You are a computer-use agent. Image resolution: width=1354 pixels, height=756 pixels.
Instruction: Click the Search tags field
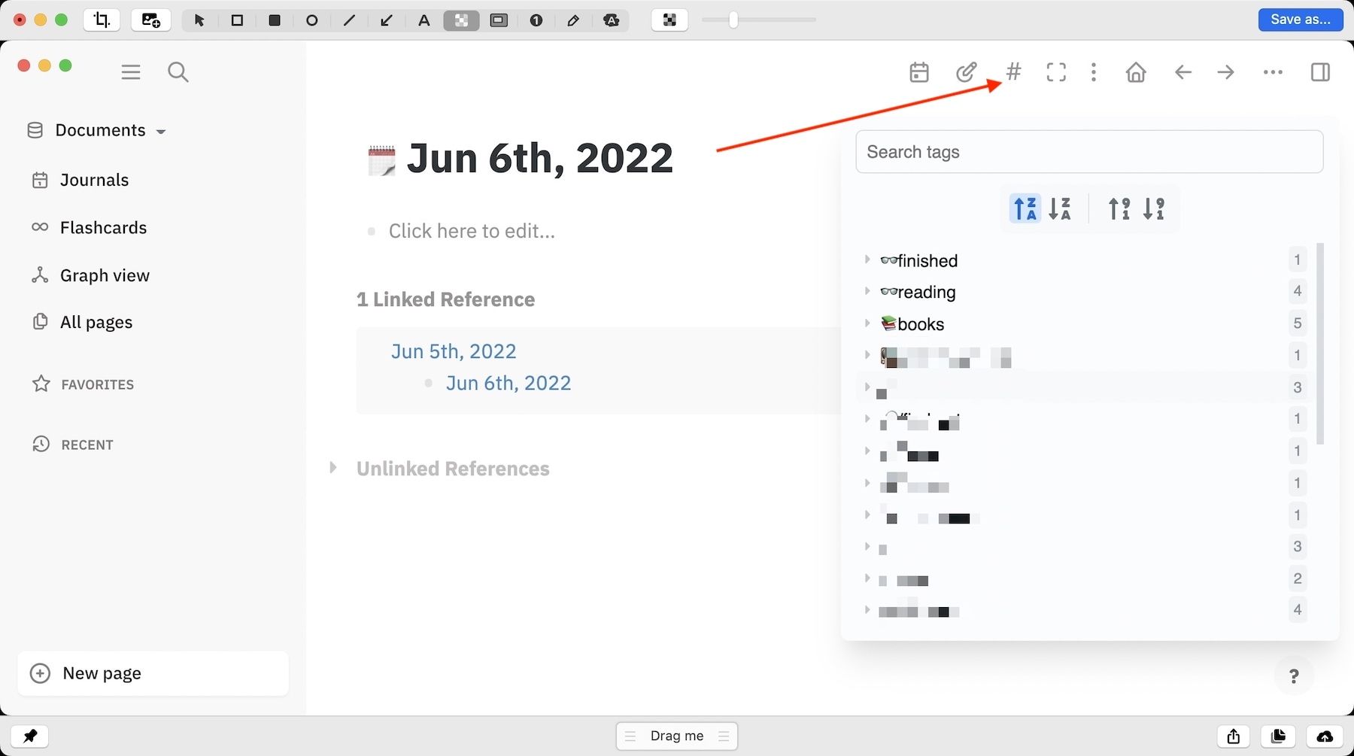(x=1088, y=152)
